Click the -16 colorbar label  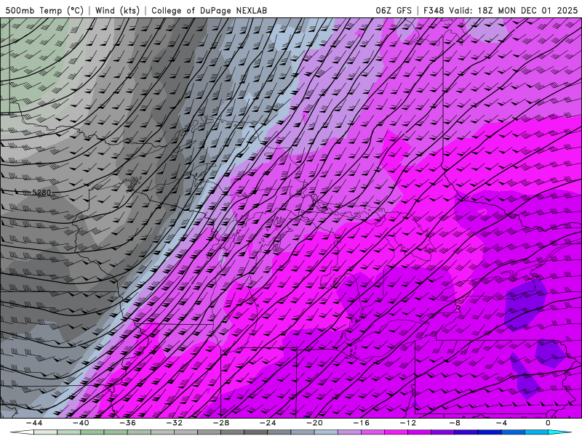361,423
